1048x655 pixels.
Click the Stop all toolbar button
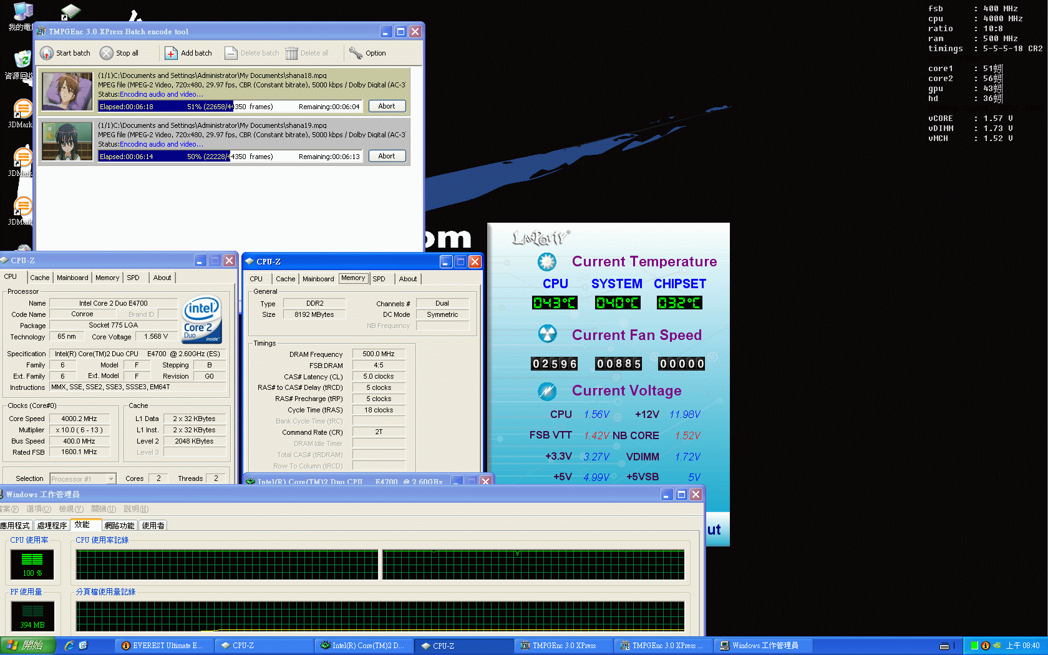pos(119,53)
